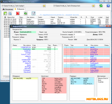
Task: Click the green refresh arrows icon
Action: pyautogui.click(x=101, y=6)
